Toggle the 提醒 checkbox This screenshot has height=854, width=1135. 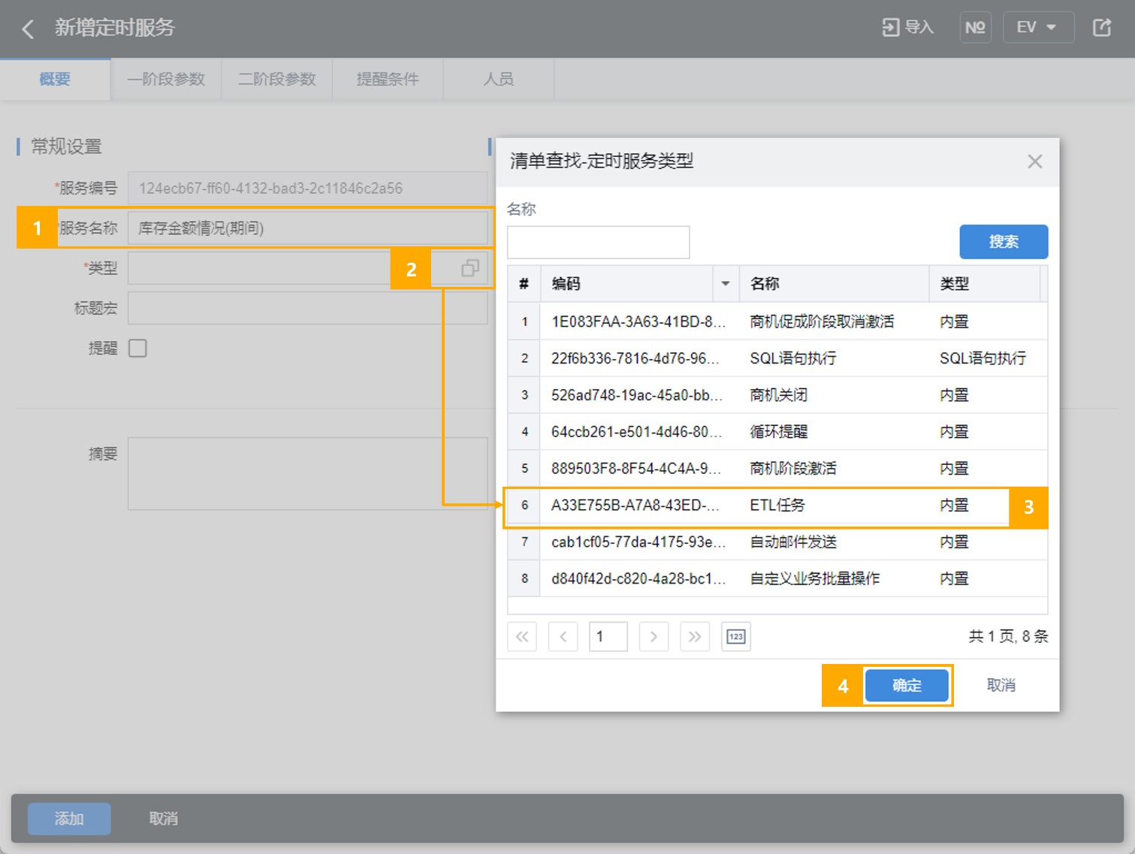137,348
